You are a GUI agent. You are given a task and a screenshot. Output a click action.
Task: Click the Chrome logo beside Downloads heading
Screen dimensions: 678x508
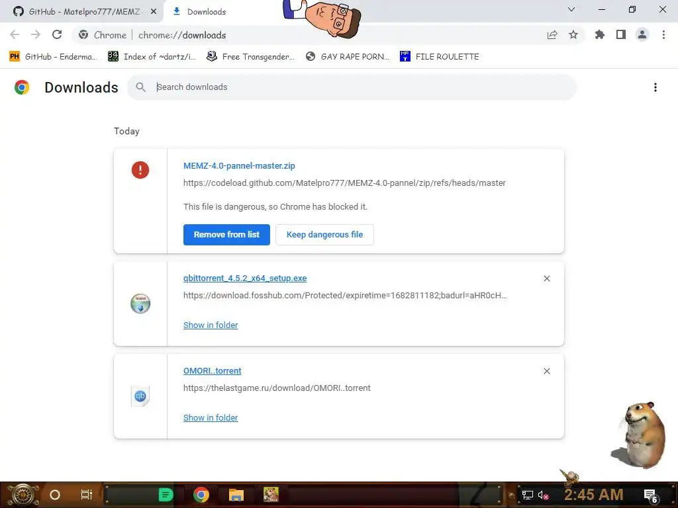[x=22, y=87]
